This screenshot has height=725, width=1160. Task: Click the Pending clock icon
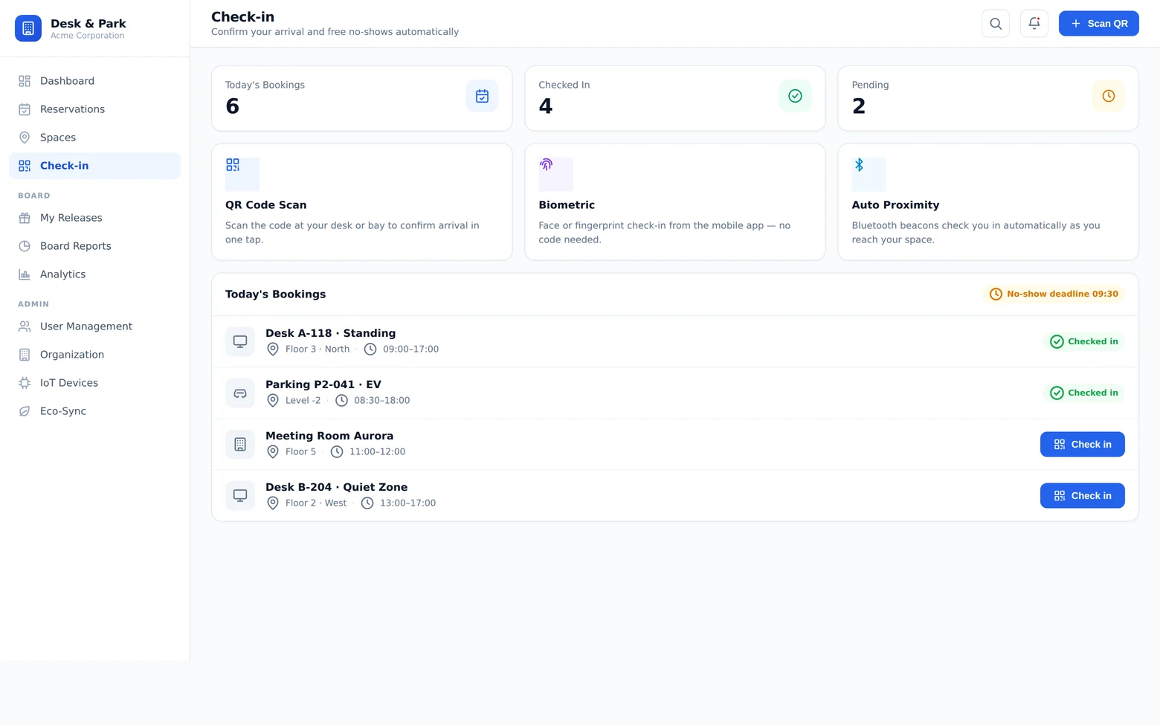[1108, 96]
